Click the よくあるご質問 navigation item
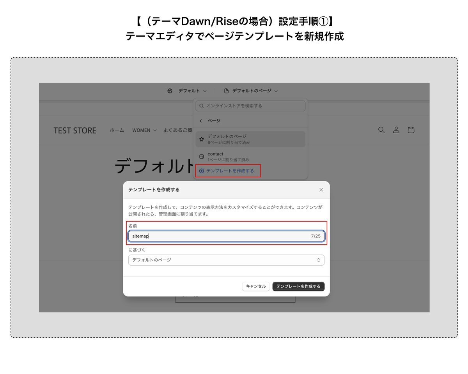 point(178,130)
